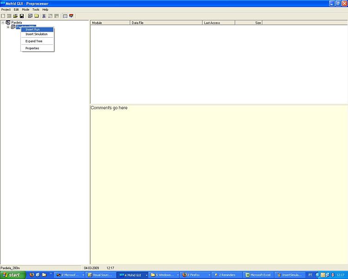Screen dimensions: 348x279
Task: Click the red Mohid run icon
Action: point(71,16)
